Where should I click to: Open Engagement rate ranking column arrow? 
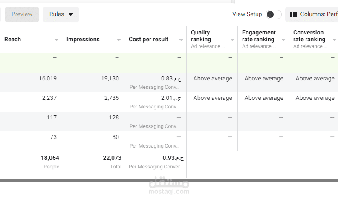pyautogui.click(x=283, y=40)
